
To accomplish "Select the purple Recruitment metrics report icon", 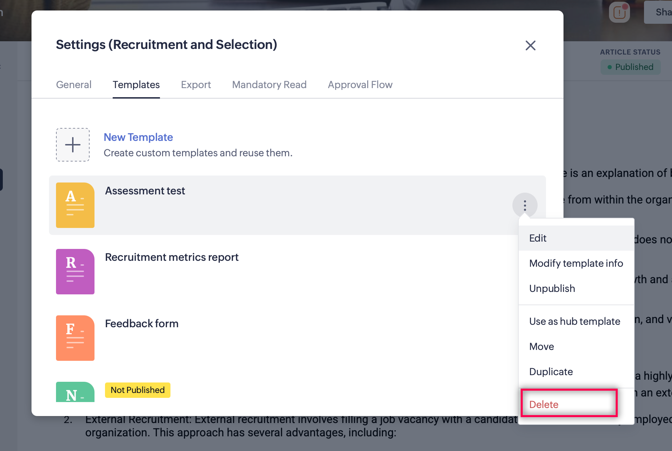I will tap(75, 272).
